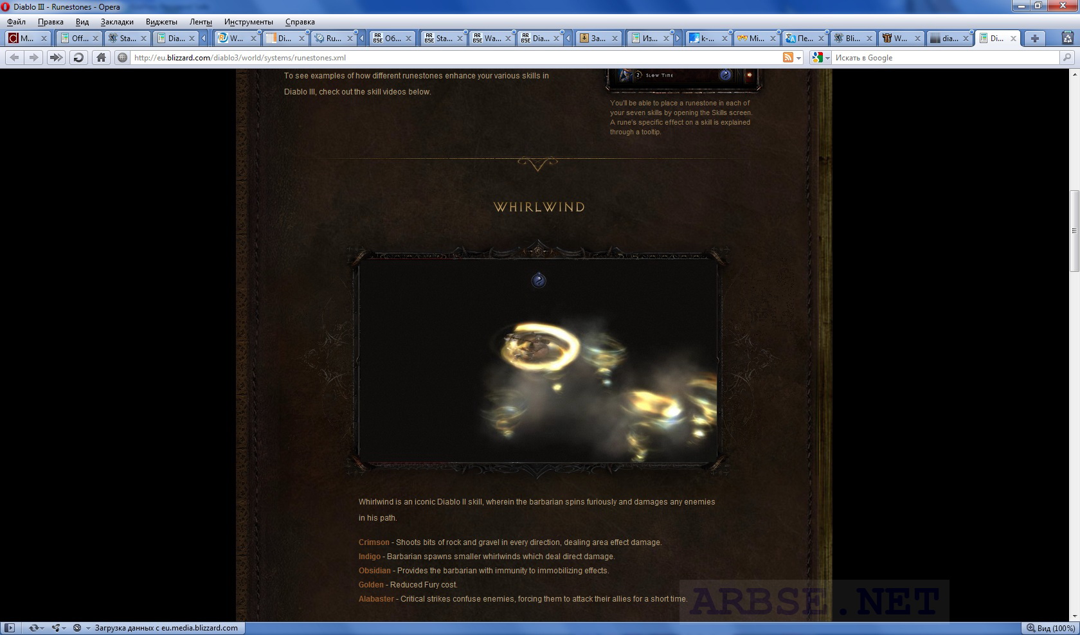Click the Opera Link sync icon
This screenshot has height=635, width=1080.
[35, 628]
